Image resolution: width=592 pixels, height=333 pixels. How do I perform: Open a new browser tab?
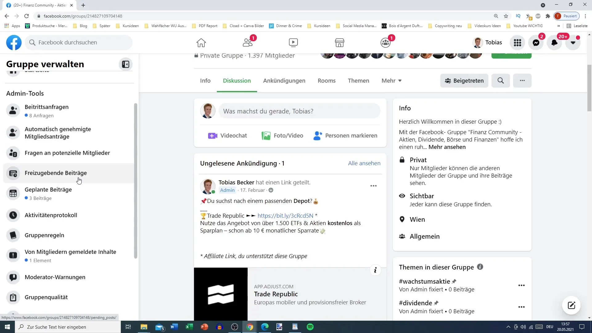tap(83, 5)
